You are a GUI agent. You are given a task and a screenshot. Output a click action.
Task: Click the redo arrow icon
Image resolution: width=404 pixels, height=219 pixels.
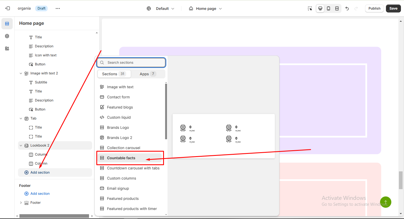(356, 8)
